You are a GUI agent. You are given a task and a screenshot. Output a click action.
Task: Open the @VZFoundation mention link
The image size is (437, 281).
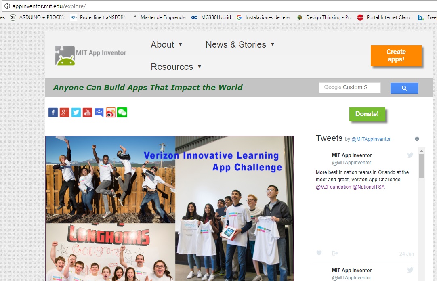point(333,187)
